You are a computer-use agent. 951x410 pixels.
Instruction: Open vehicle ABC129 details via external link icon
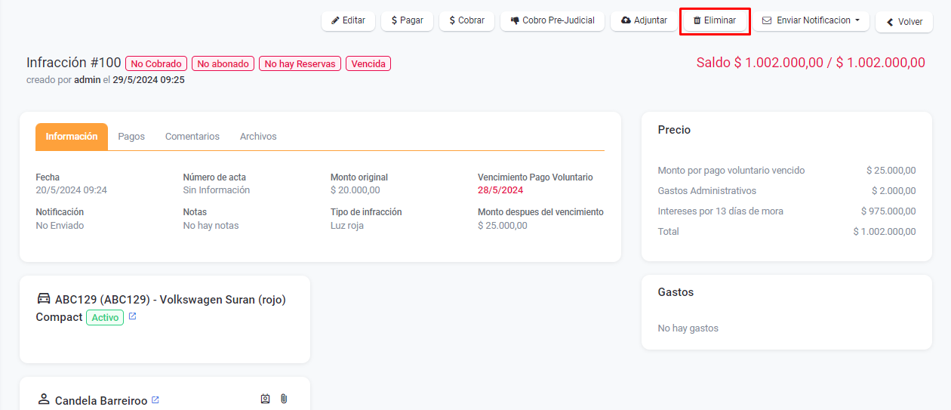[132, 317]
